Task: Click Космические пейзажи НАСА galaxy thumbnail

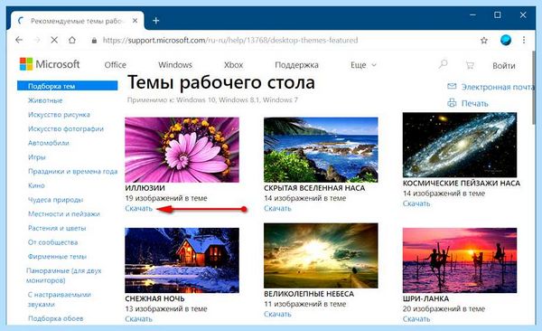Action: [x=460, y=145]
